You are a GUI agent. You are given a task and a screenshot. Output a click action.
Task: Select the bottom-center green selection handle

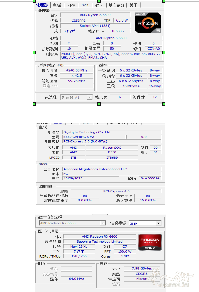[99, 104]
